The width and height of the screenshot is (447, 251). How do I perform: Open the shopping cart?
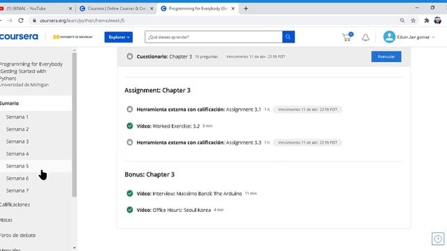click(347, 37)
